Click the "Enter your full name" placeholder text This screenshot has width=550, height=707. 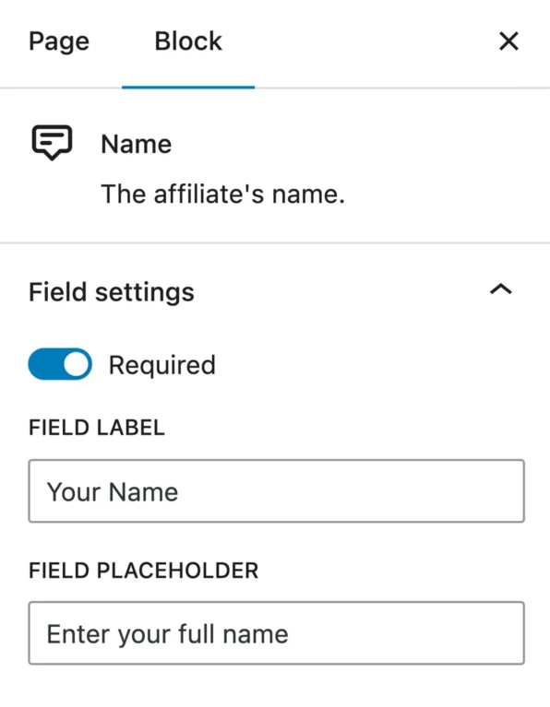(168, 635)
